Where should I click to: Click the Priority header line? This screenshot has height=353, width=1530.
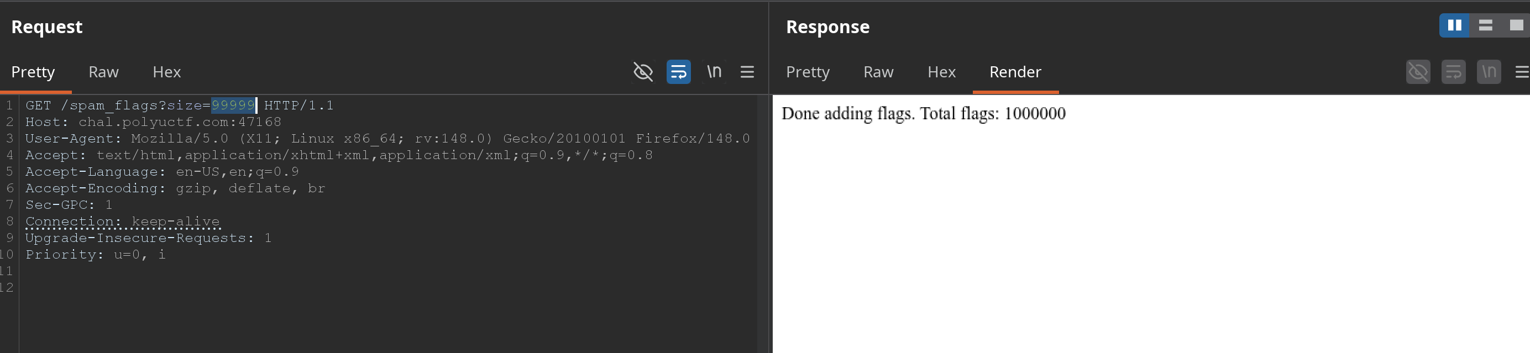pyautogui.click(x=96, y=255)
